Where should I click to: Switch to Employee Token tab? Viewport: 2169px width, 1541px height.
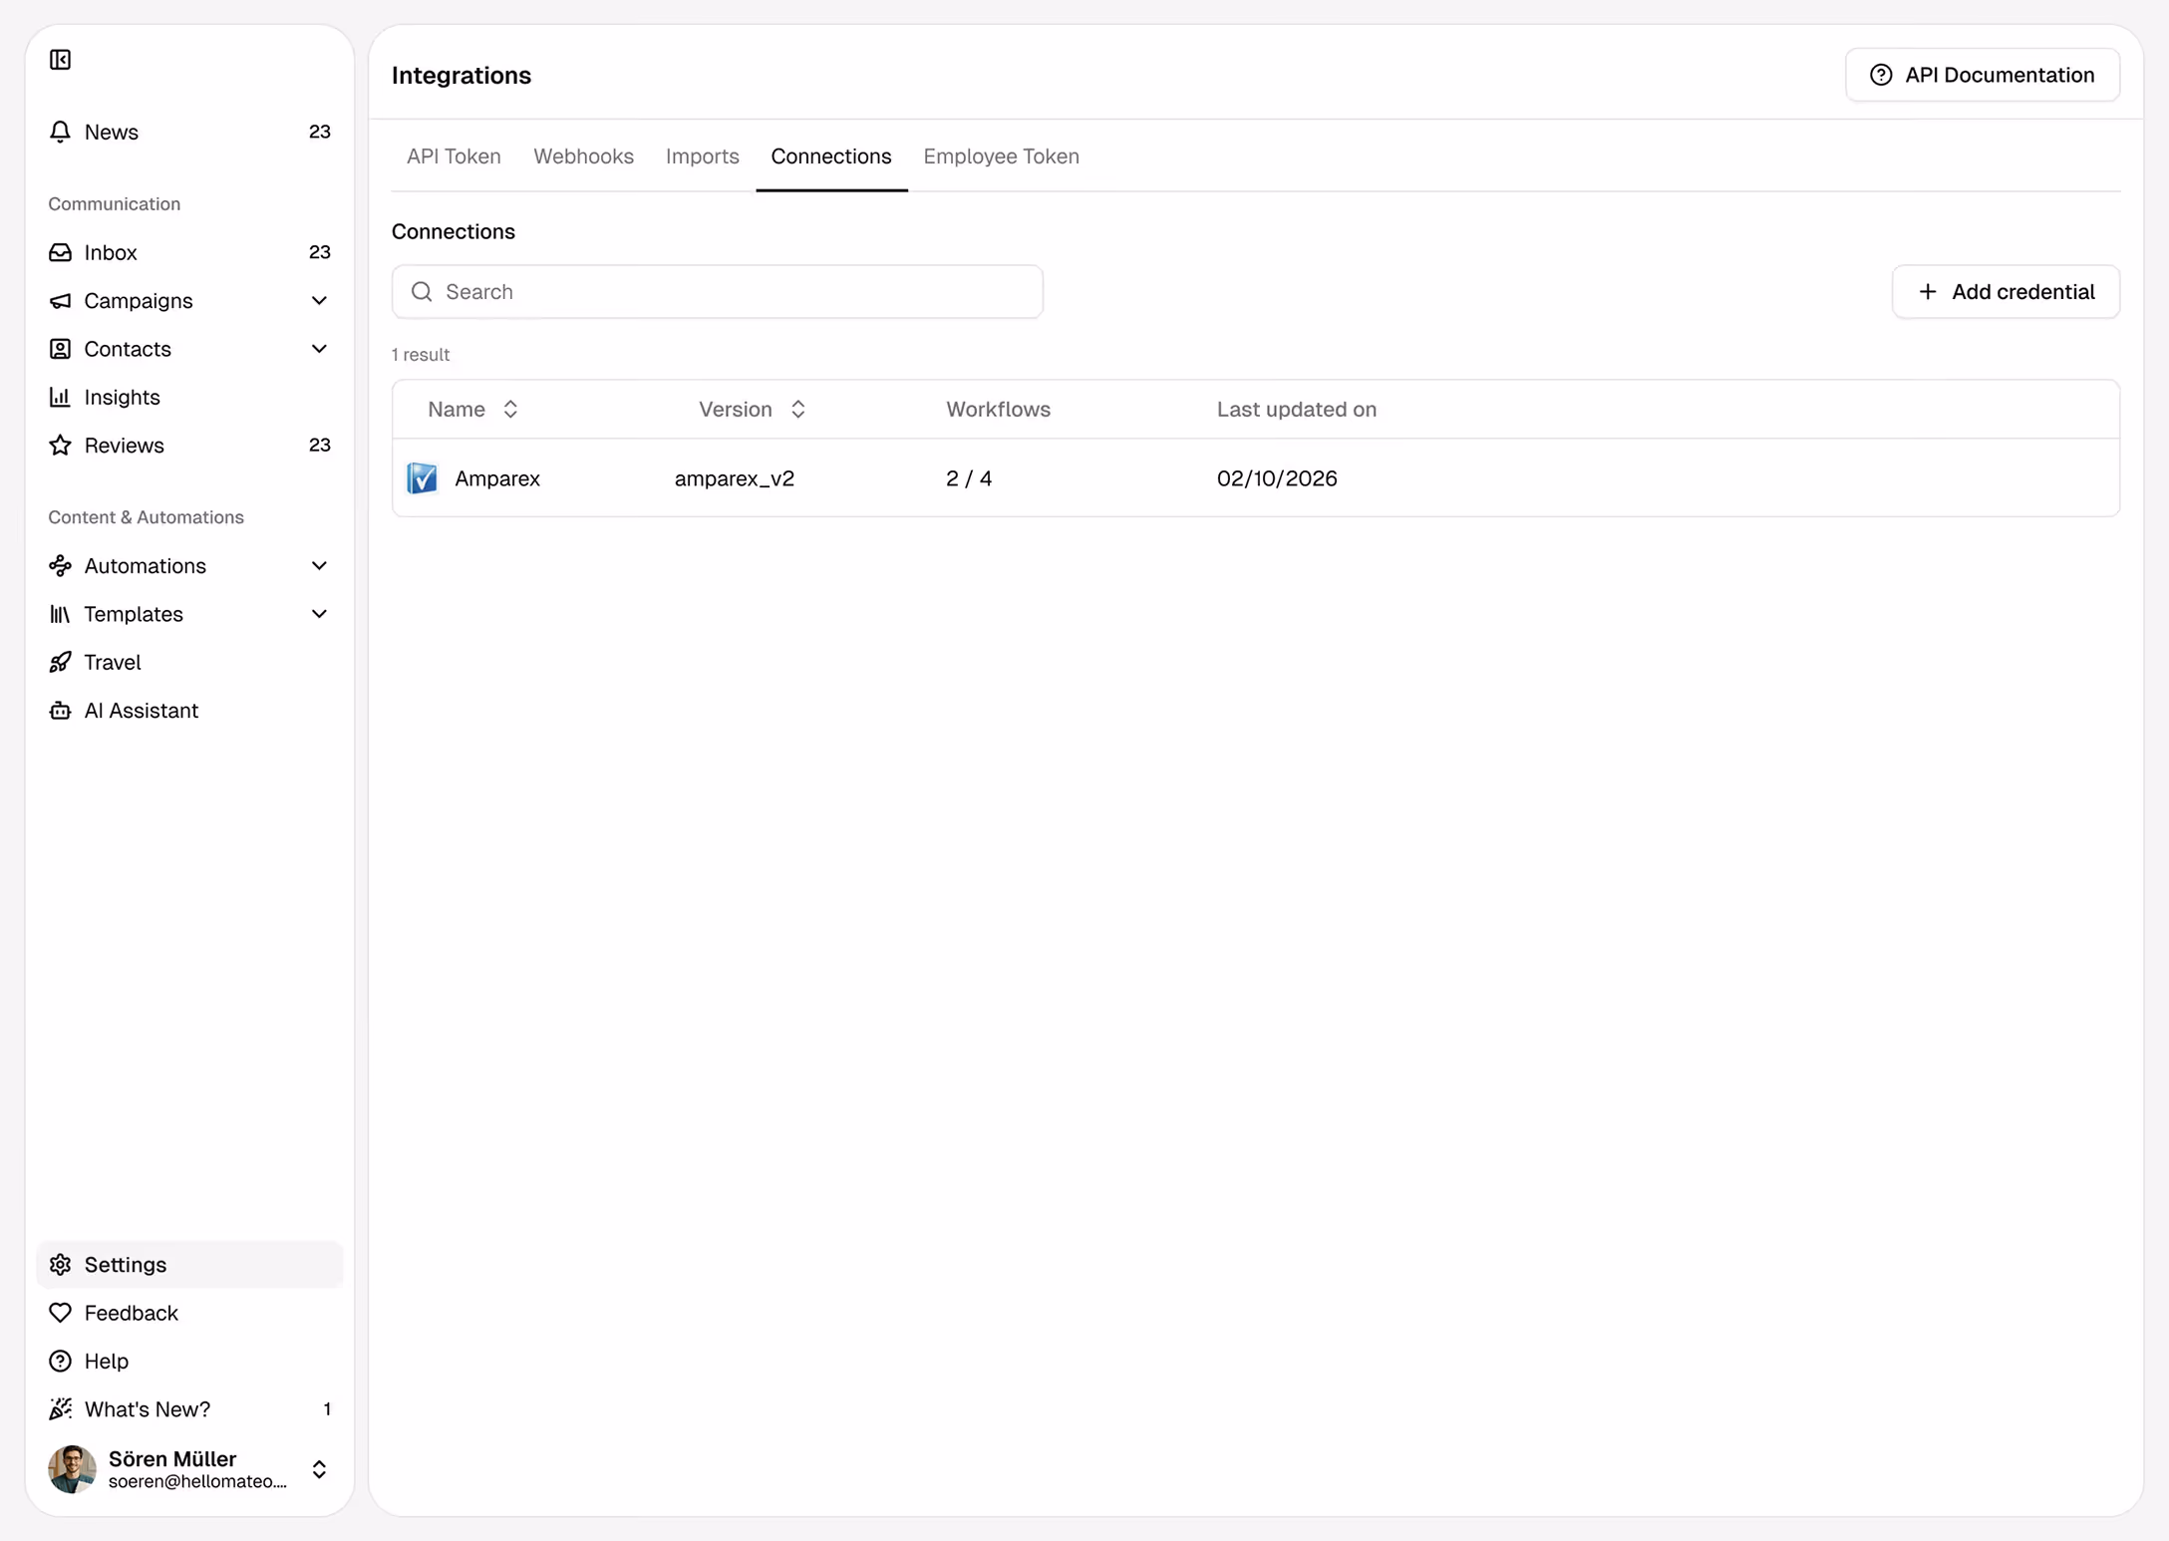(x=1001, y=156)
